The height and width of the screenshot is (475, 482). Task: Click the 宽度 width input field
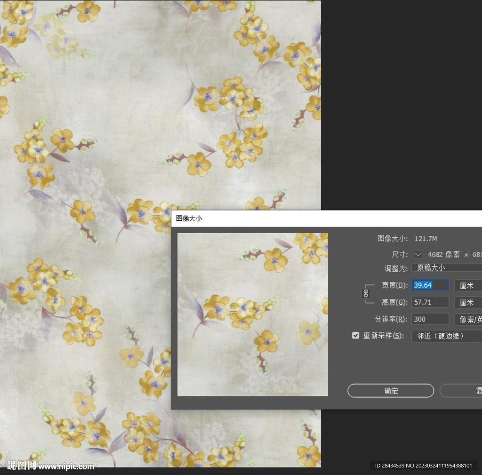click(x=430, y=285)
